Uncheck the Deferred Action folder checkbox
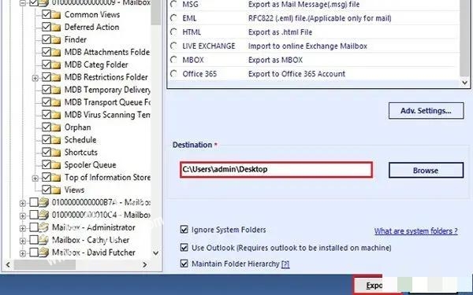The image size is (473, 295). point(47,27)
